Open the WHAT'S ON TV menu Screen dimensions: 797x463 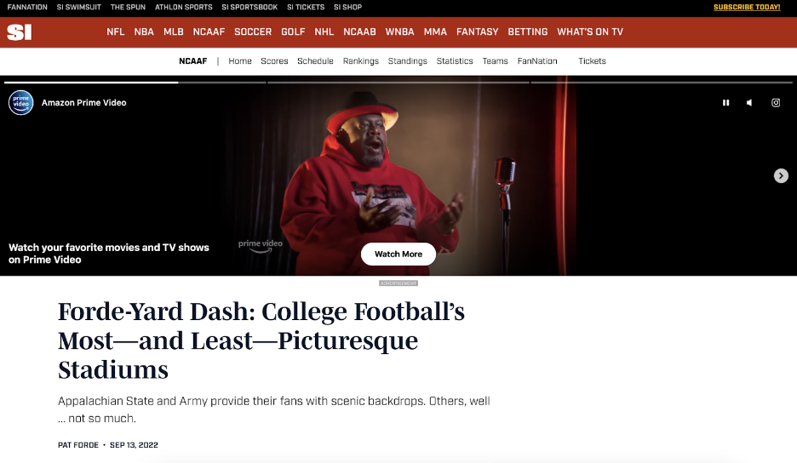coord(590,32)
